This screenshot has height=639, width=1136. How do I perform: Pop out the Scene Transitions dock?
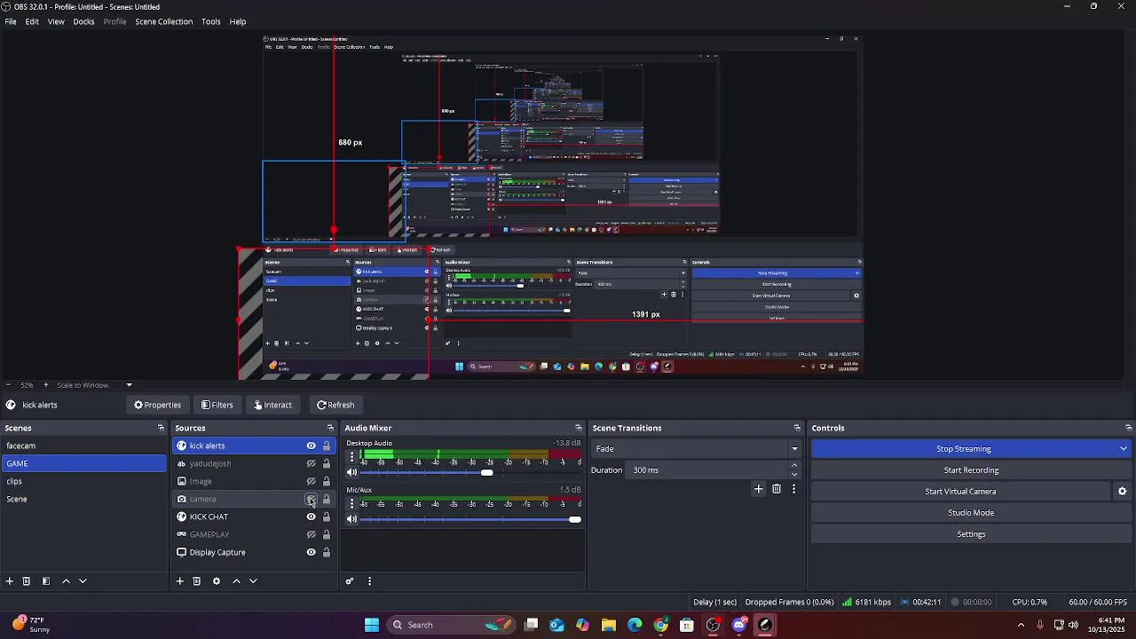pyautogui.click(x=797, y=428)
